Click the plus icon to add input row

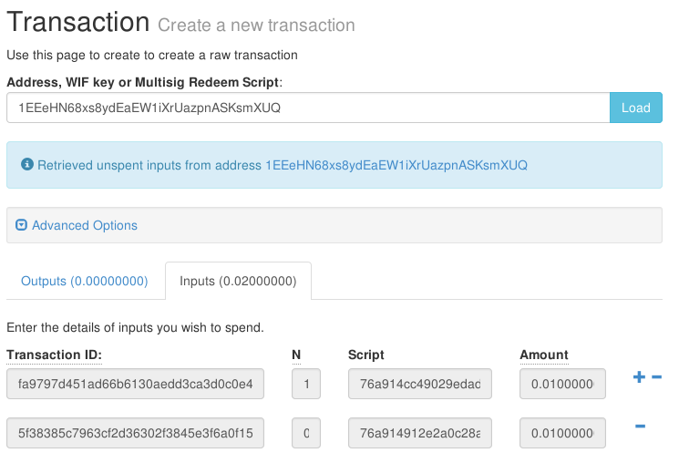pyautogui.click(x=639, y=377)
